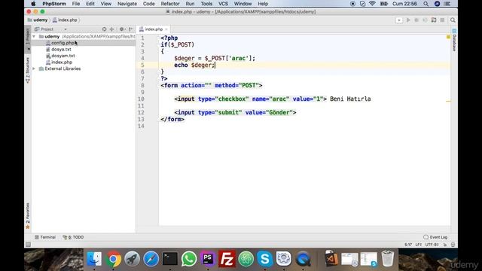The image size is (482, 271).
Task: Click Spotlight search in the macOS menu bar
Action: [x=426, y=4]
